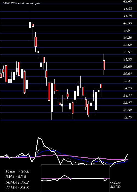Screen dimensions: 137x192
Task: Select the 39.9 price axis label
Action: [x=127, y=30]
